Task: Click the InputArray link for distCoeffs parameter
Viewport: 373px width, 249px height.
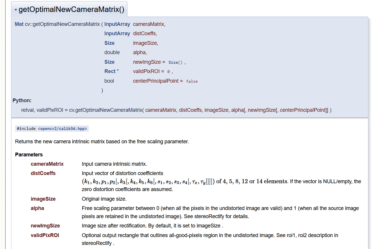Action: click(117, 33)
